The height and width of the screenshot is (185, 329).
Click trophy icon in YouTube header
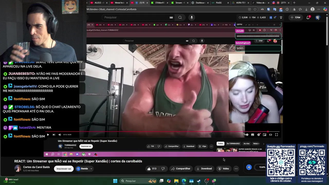(281, 17)
